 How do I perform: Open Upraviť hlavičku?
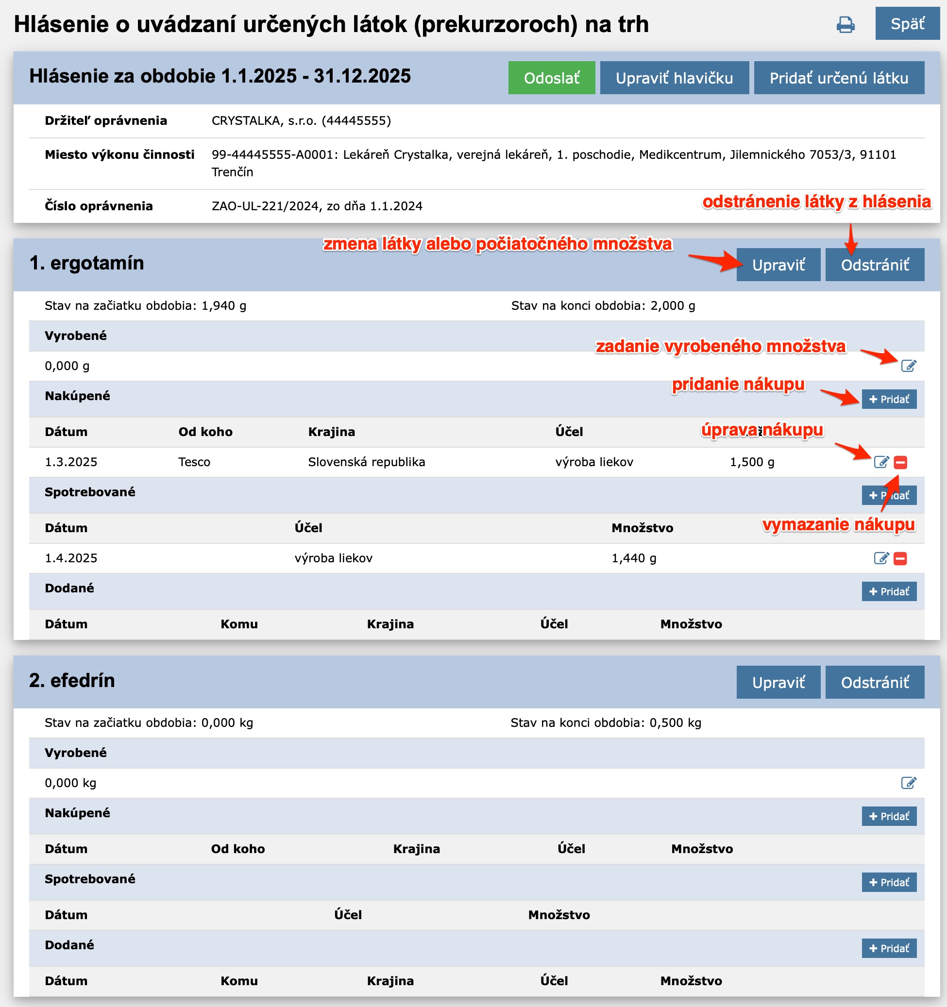click(x=674, y=78)
